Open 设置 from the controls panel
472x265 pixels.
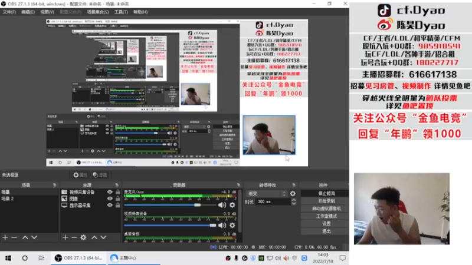point(325,224)
